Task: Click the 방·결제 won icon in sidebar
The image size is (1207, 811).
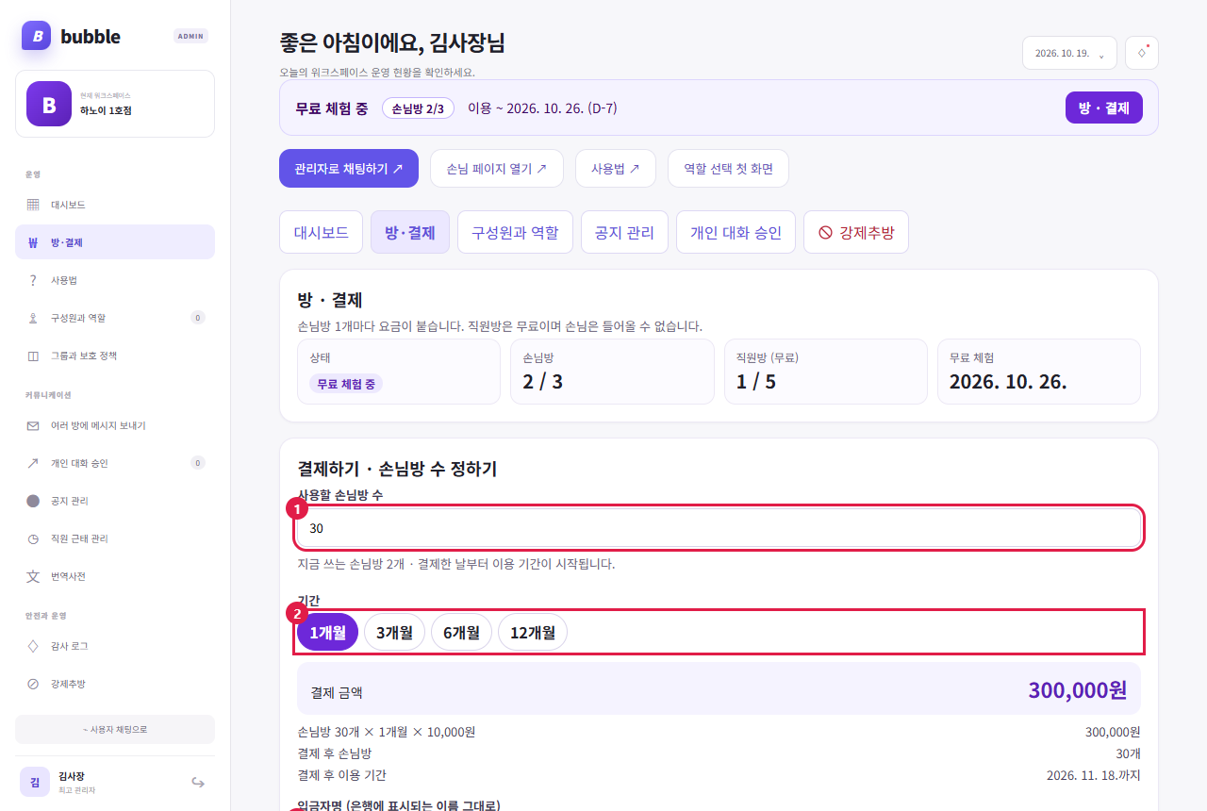Action: point(33,242)
